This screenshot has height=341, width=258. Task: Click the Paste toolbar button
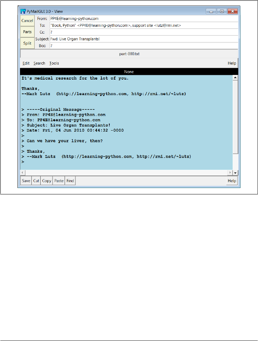pyautogui.click(x=59, y=181)
